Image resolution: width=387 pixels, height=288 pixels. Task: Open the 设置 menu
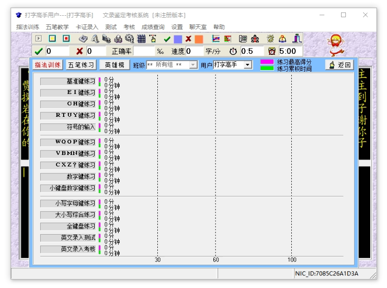pos(177,27)
